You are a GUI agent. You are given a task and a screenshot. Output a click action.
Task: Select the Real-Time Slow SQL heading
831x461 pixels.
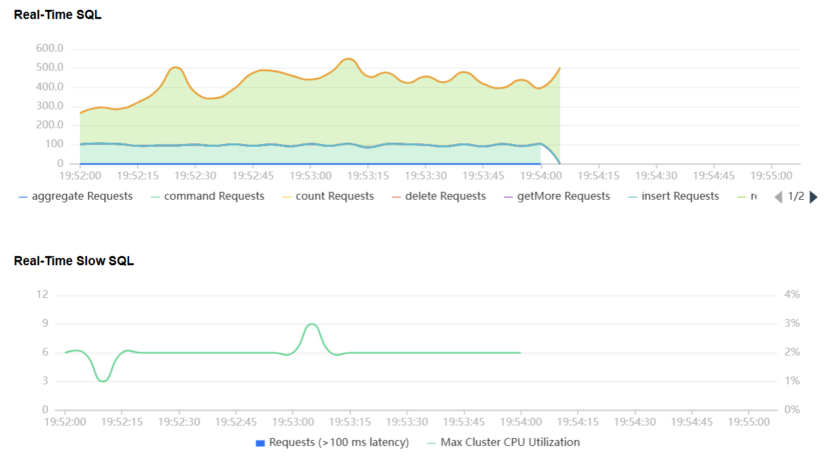[74, 261]
